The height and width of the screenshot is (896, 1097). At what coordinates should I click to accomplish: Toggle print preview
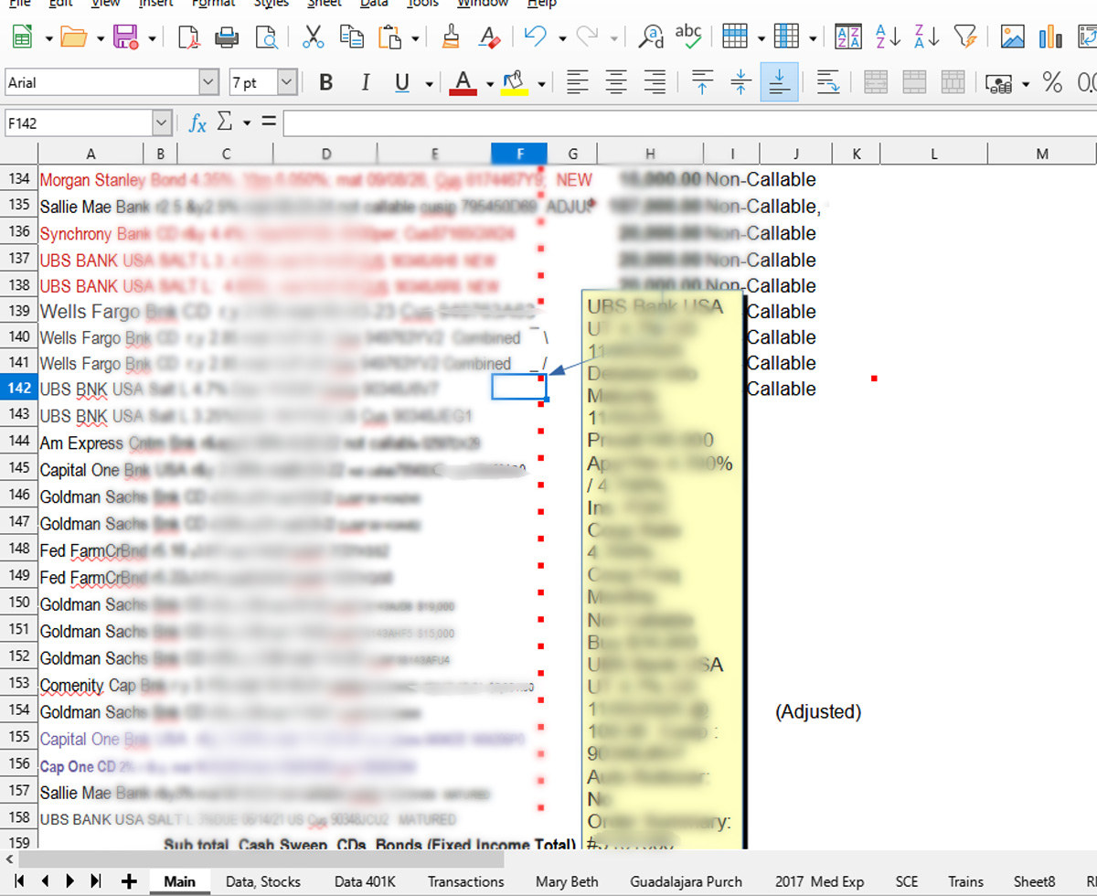[266, 37]
